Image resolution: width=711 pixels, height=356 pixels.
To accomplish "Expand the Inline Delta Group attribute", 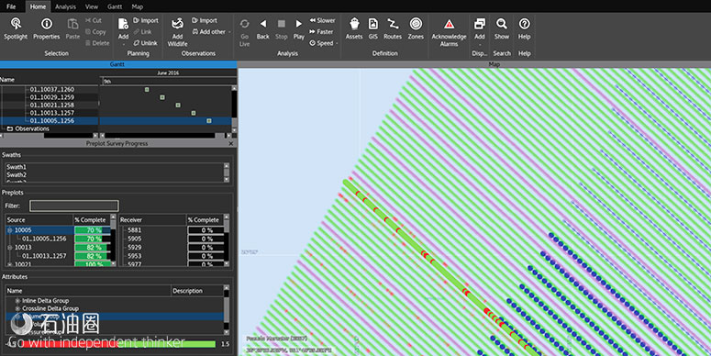I will click(17, 301).
